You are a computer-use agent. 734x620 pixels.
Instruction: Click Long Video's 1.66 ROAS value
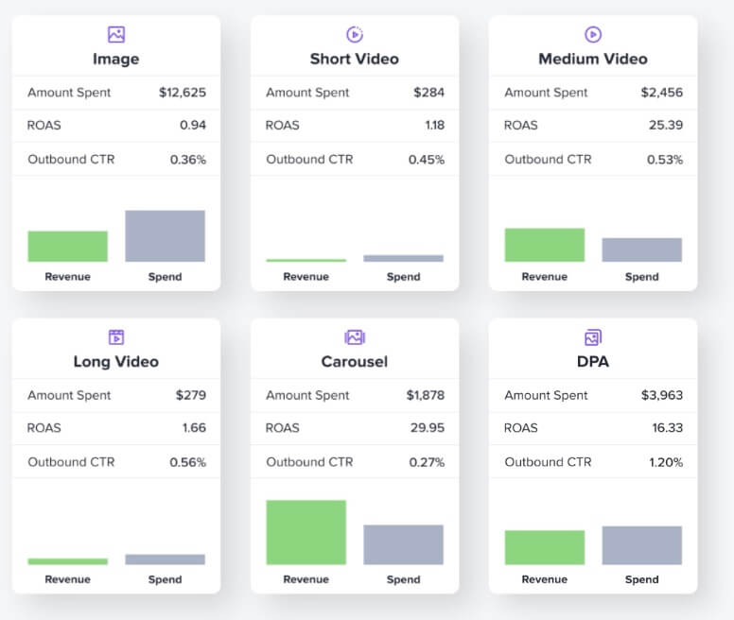[194, 427]
